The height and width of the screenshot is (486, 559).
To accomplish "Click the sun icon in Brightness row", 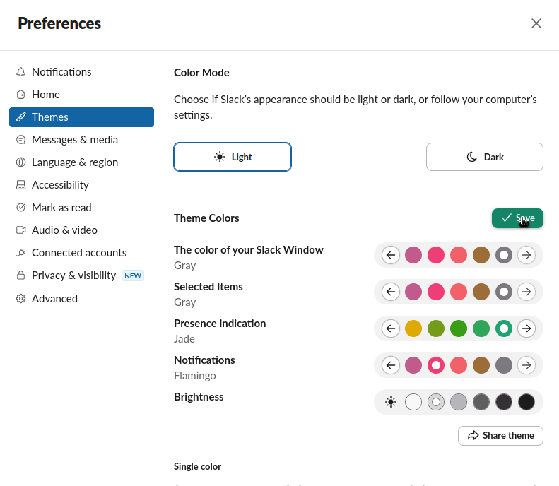I will pos(391,402).
